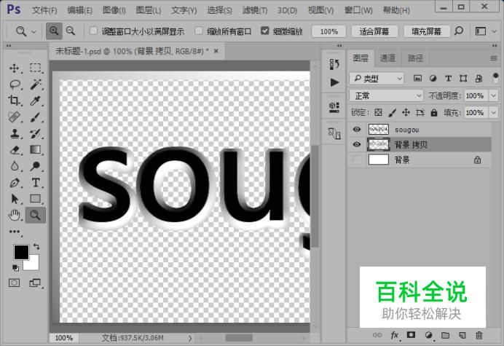Open the 图像(I) menu

click(x=114, y=10)
